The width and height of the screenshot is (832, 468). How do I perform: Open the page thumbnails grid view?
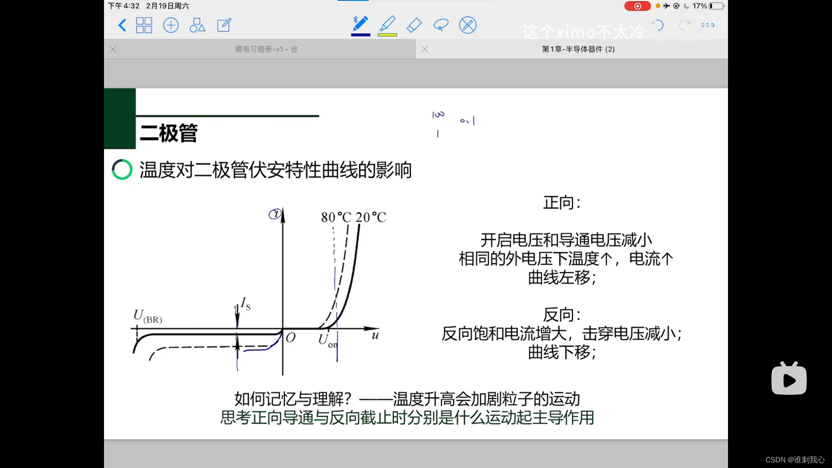tap(144, 25)
